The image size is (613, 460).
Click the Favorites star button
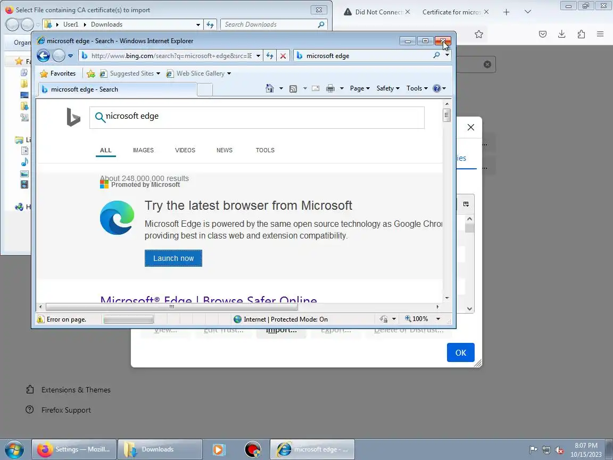(x=58, y=73)
